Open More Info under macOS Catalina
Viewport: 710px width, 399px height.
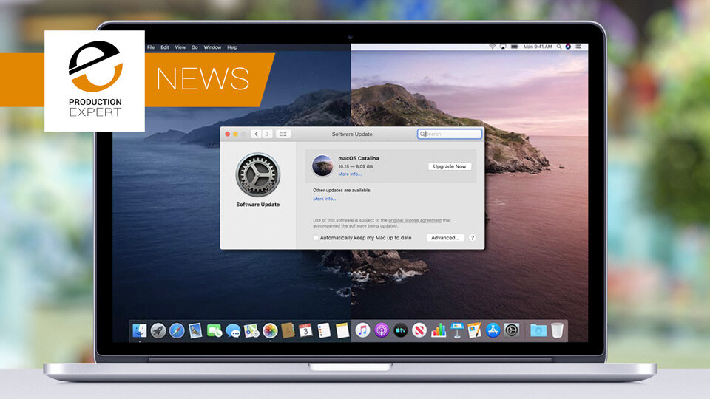click(x=350, y=174)
